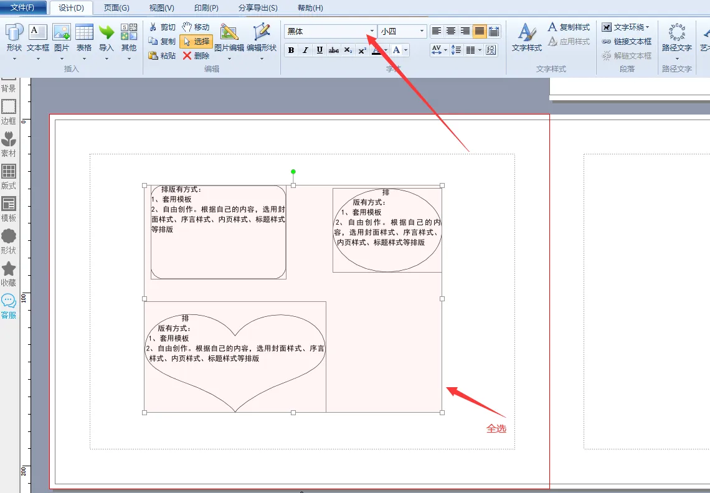Image resolution: width=710 pixels, height=493 pixels.
Task: Open the 素材 panel in left sidebar
Action: point(9,144)
